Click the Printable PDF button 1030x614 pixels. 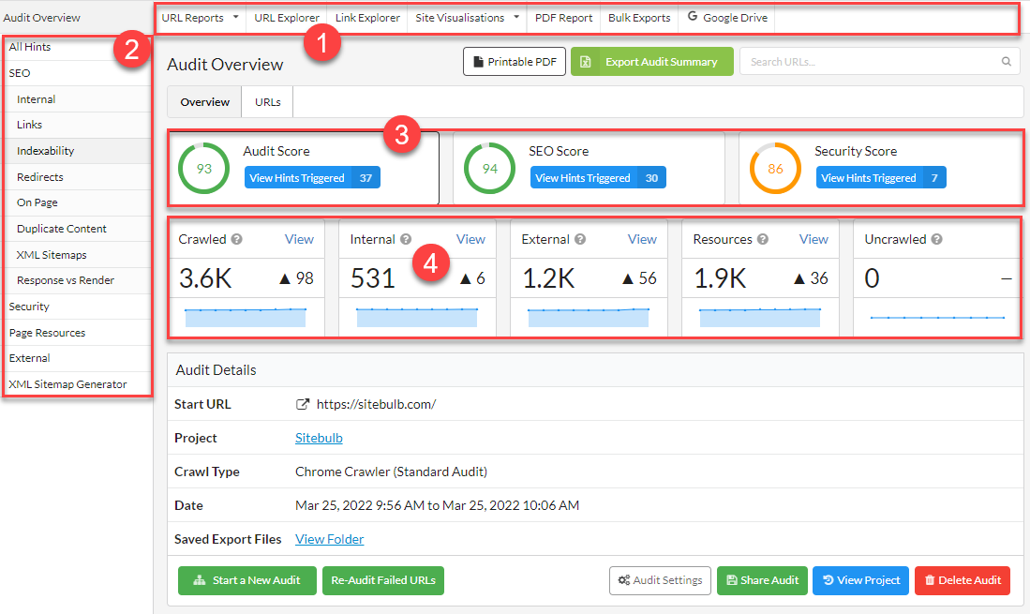point(515,62)
